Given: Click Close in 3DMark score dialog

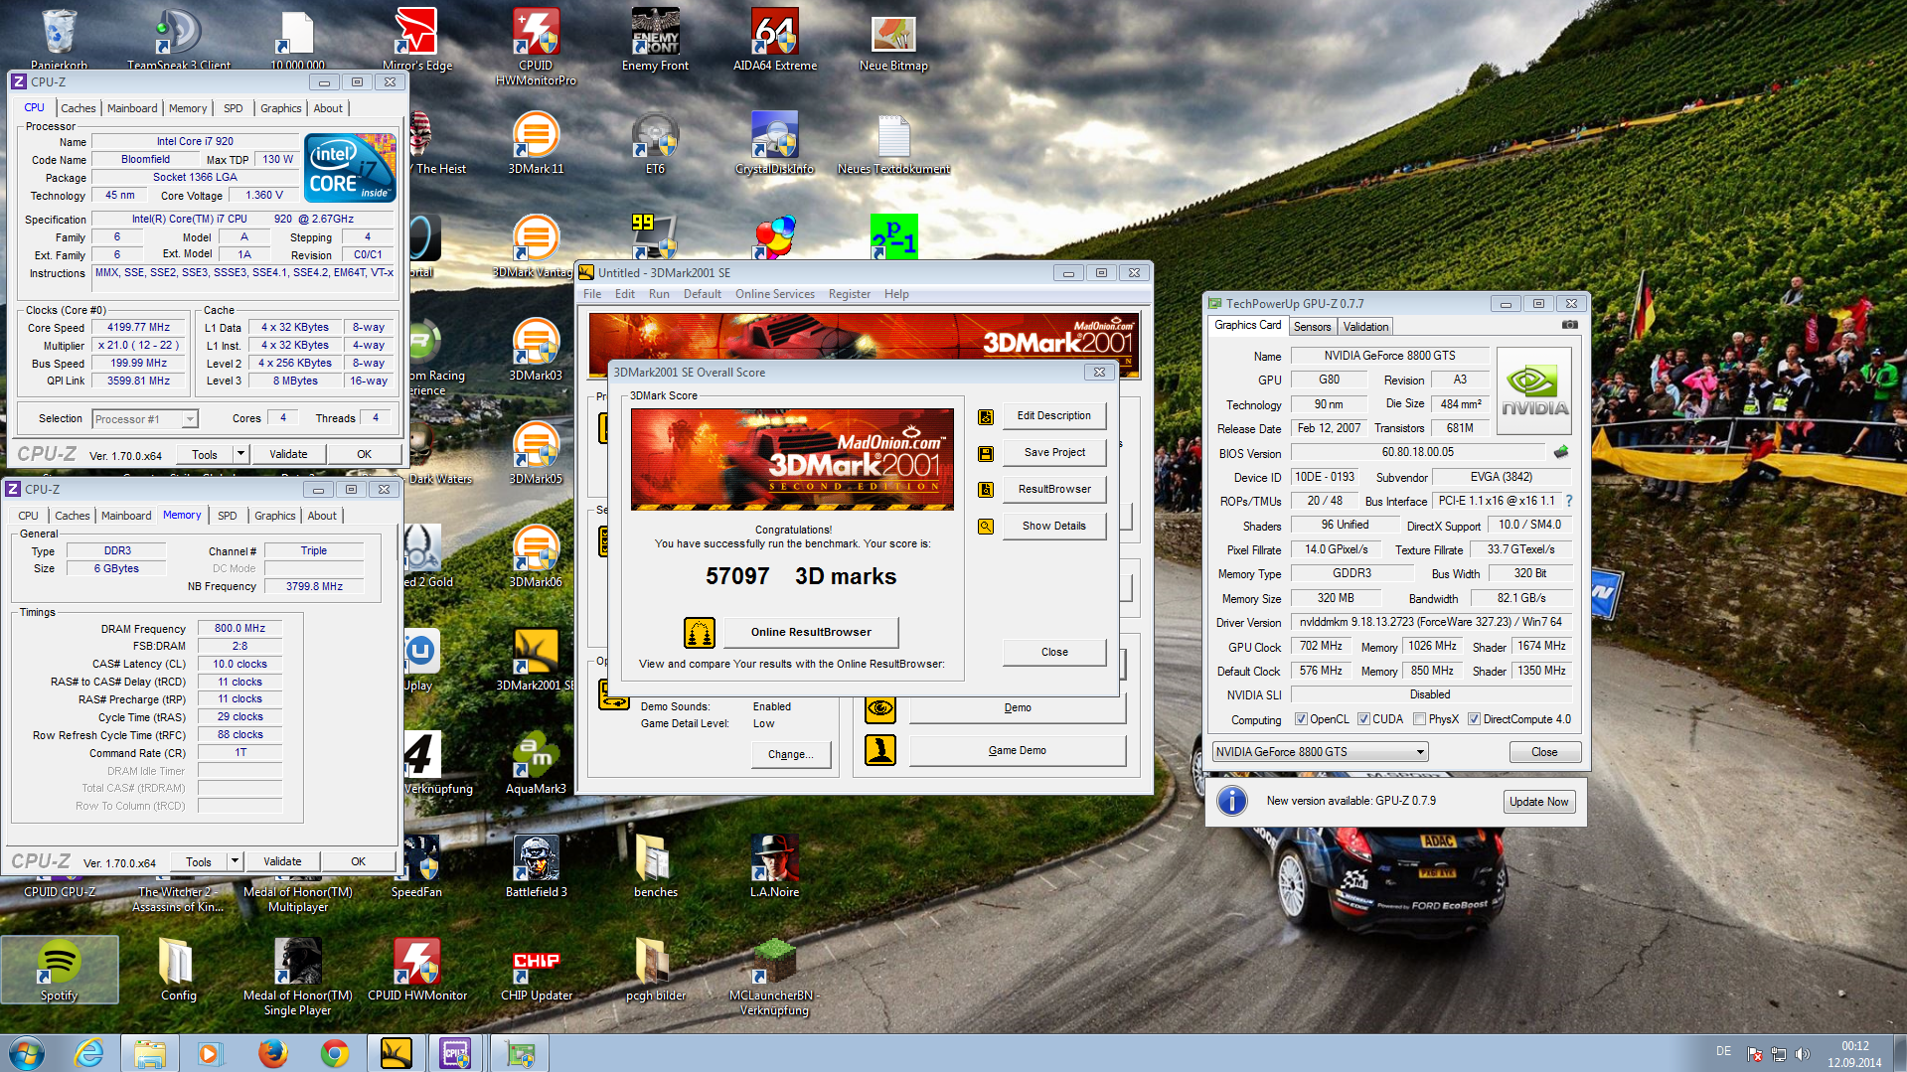Looking at the screenshot, I should tap(1054, 653).
